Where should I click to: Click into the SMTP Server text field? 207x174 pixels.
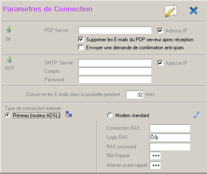pos(115,63)
